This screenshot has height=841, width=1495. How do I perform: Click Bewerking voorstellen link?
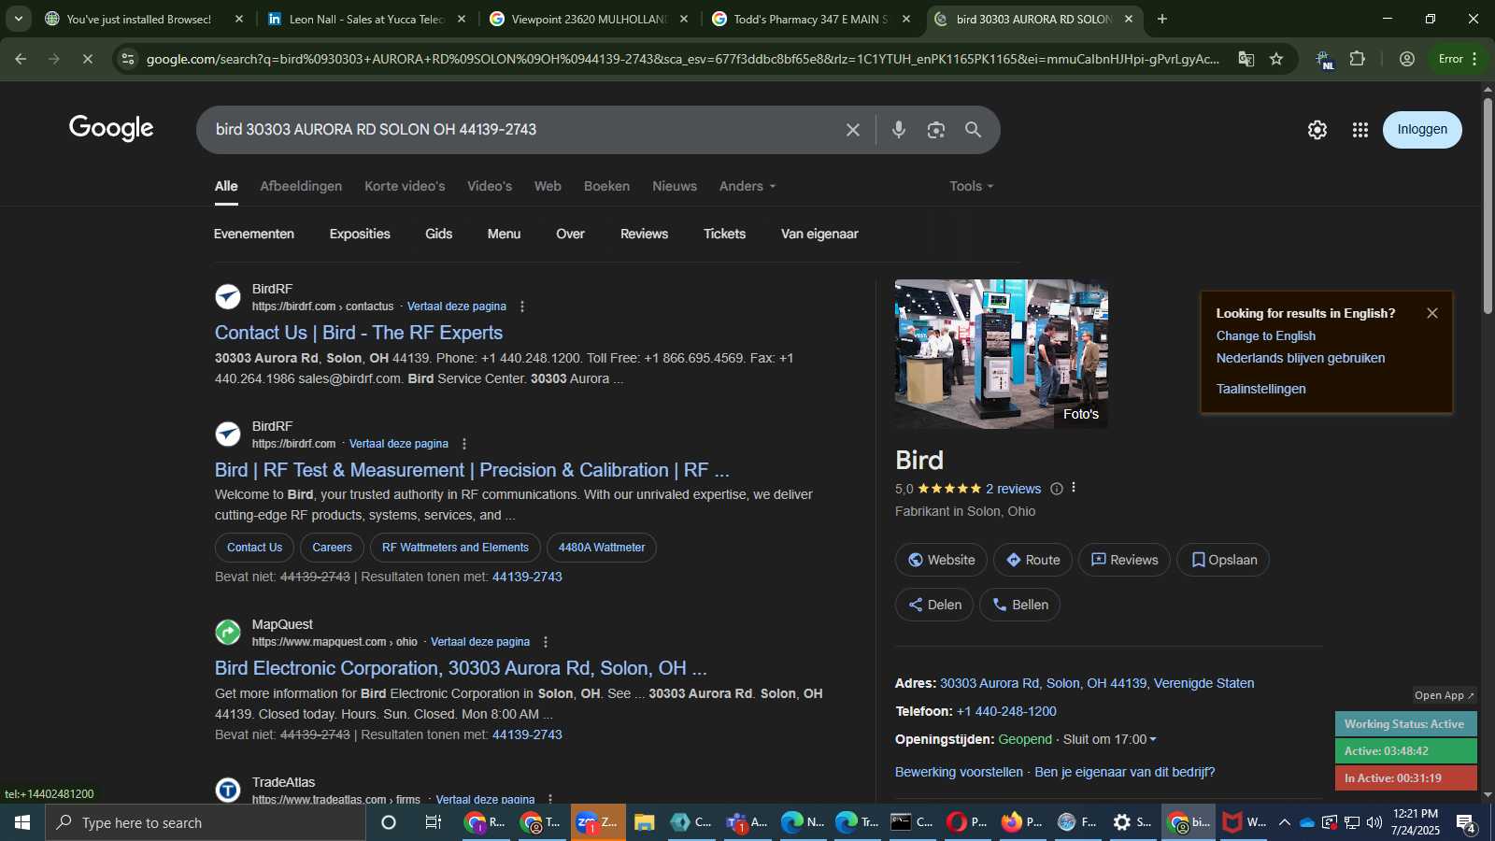pos(959,772)
